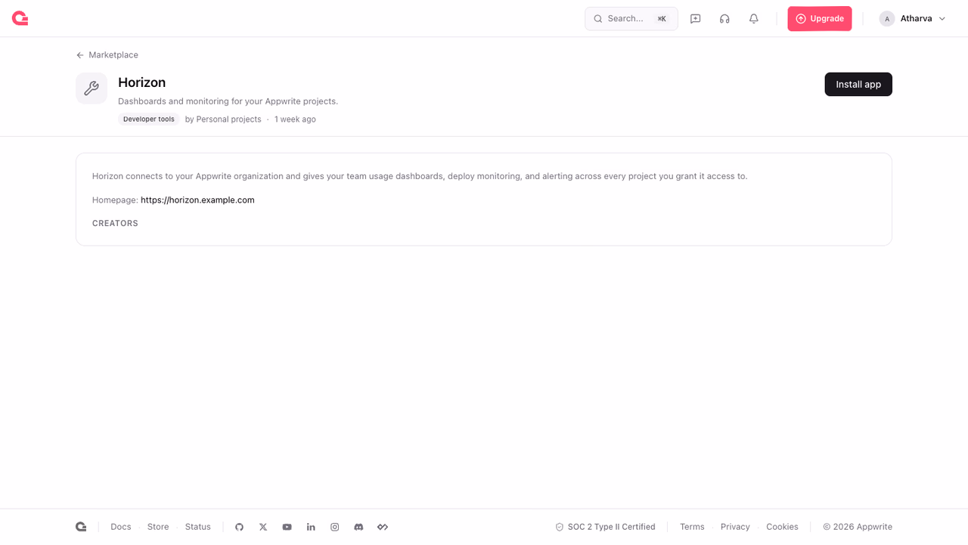Open the Docs footer link
Viewport: 968px width, 545px height.
pyautogui.click(x=121, y=527)
